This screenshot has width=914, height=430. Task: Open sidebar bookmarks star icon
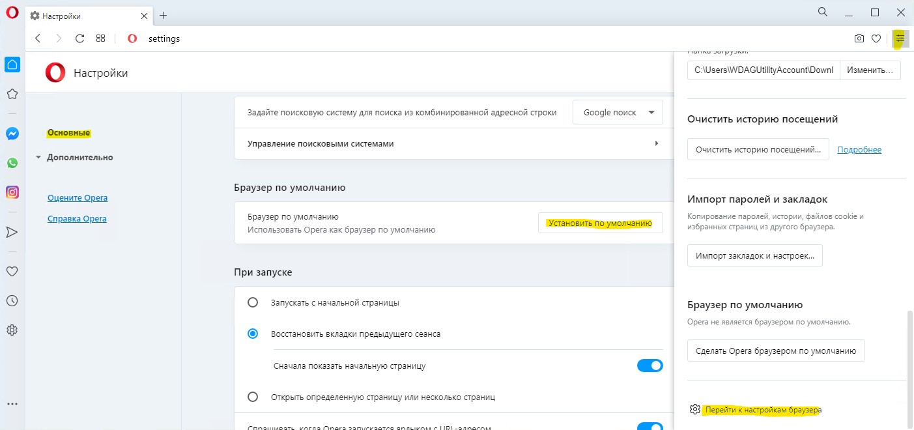(12, 94)
